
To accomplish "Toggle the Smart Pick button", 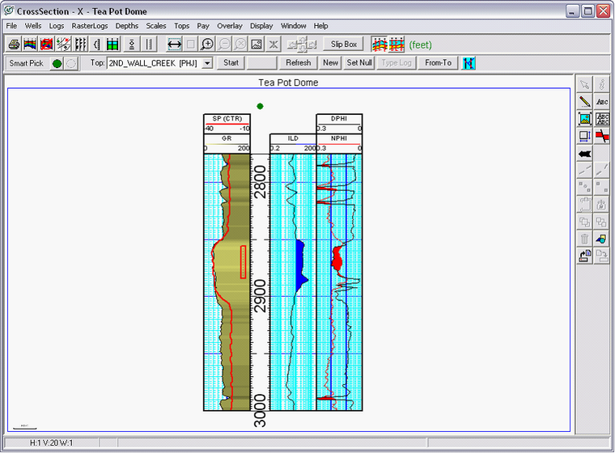I will (27, 62).
